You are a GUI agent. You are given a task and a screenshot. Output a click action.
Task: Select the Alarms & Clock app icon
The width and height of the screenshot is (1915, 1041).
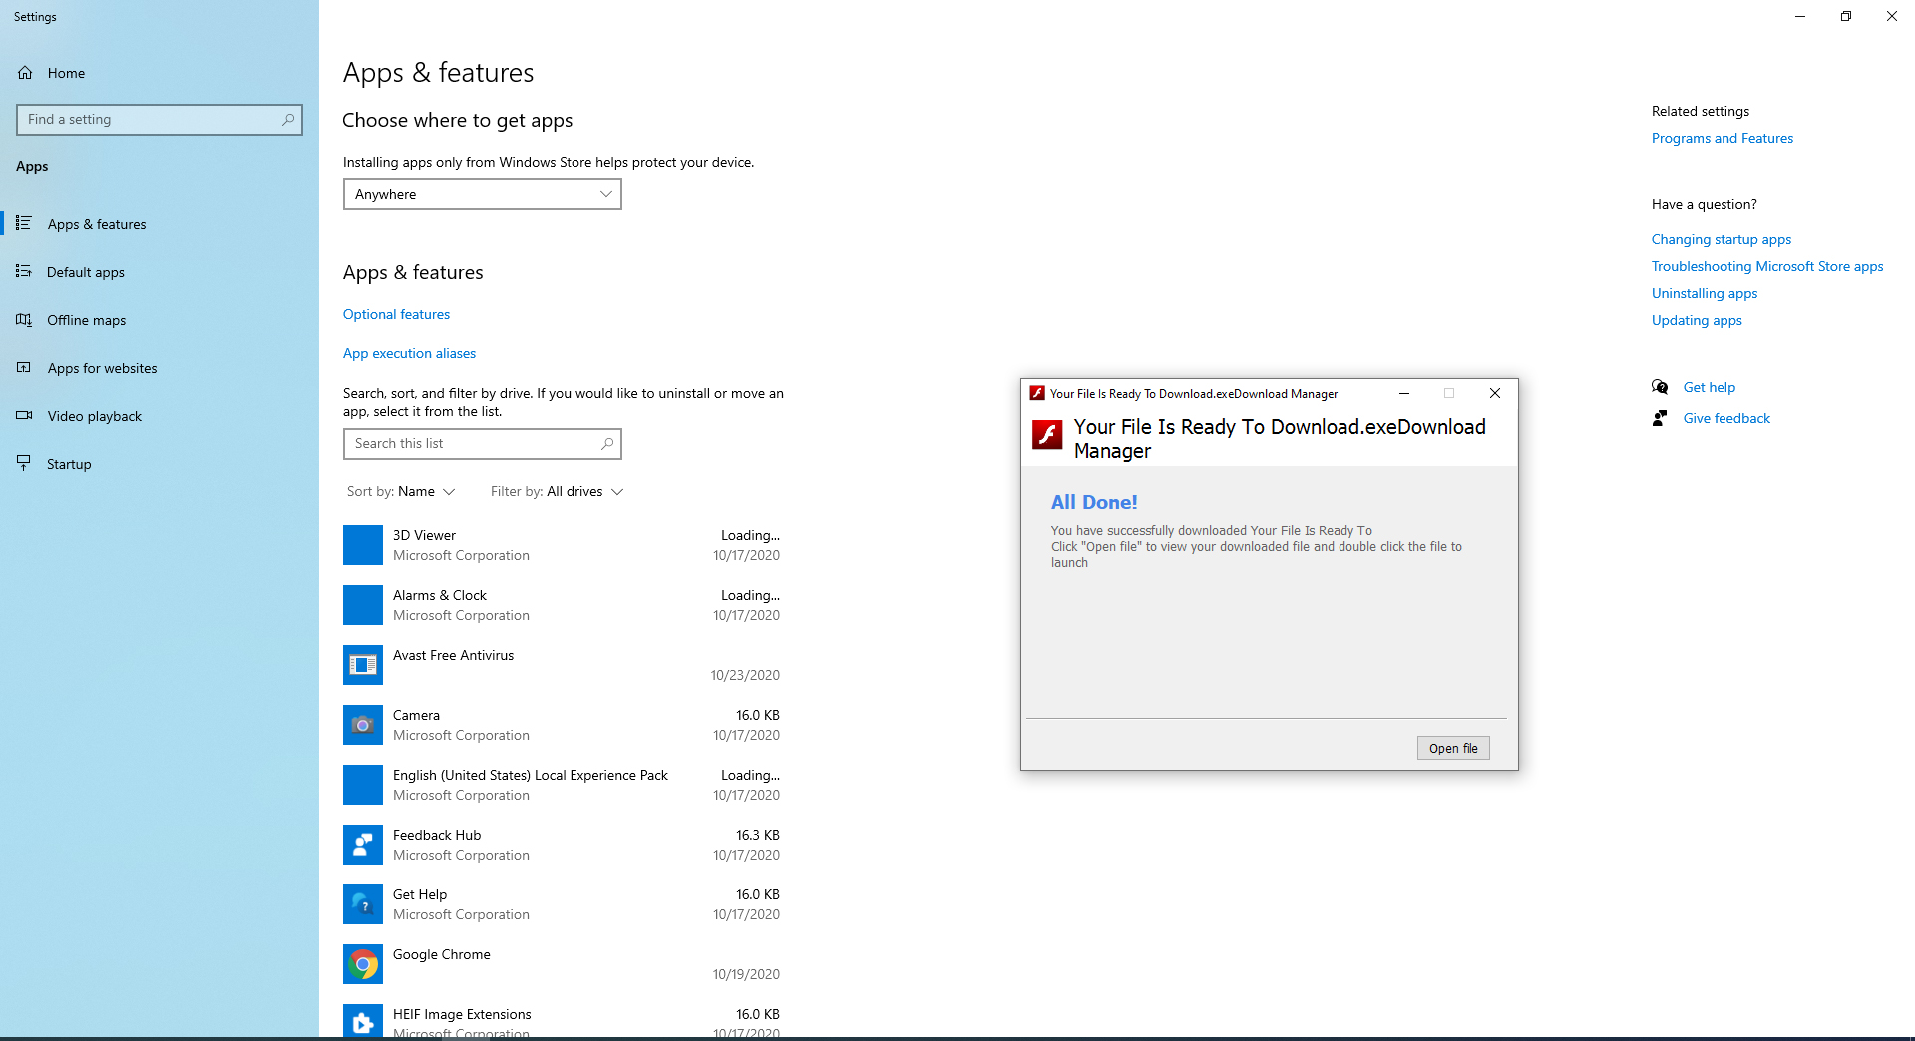pyautogui.click(x=363, y=605)
